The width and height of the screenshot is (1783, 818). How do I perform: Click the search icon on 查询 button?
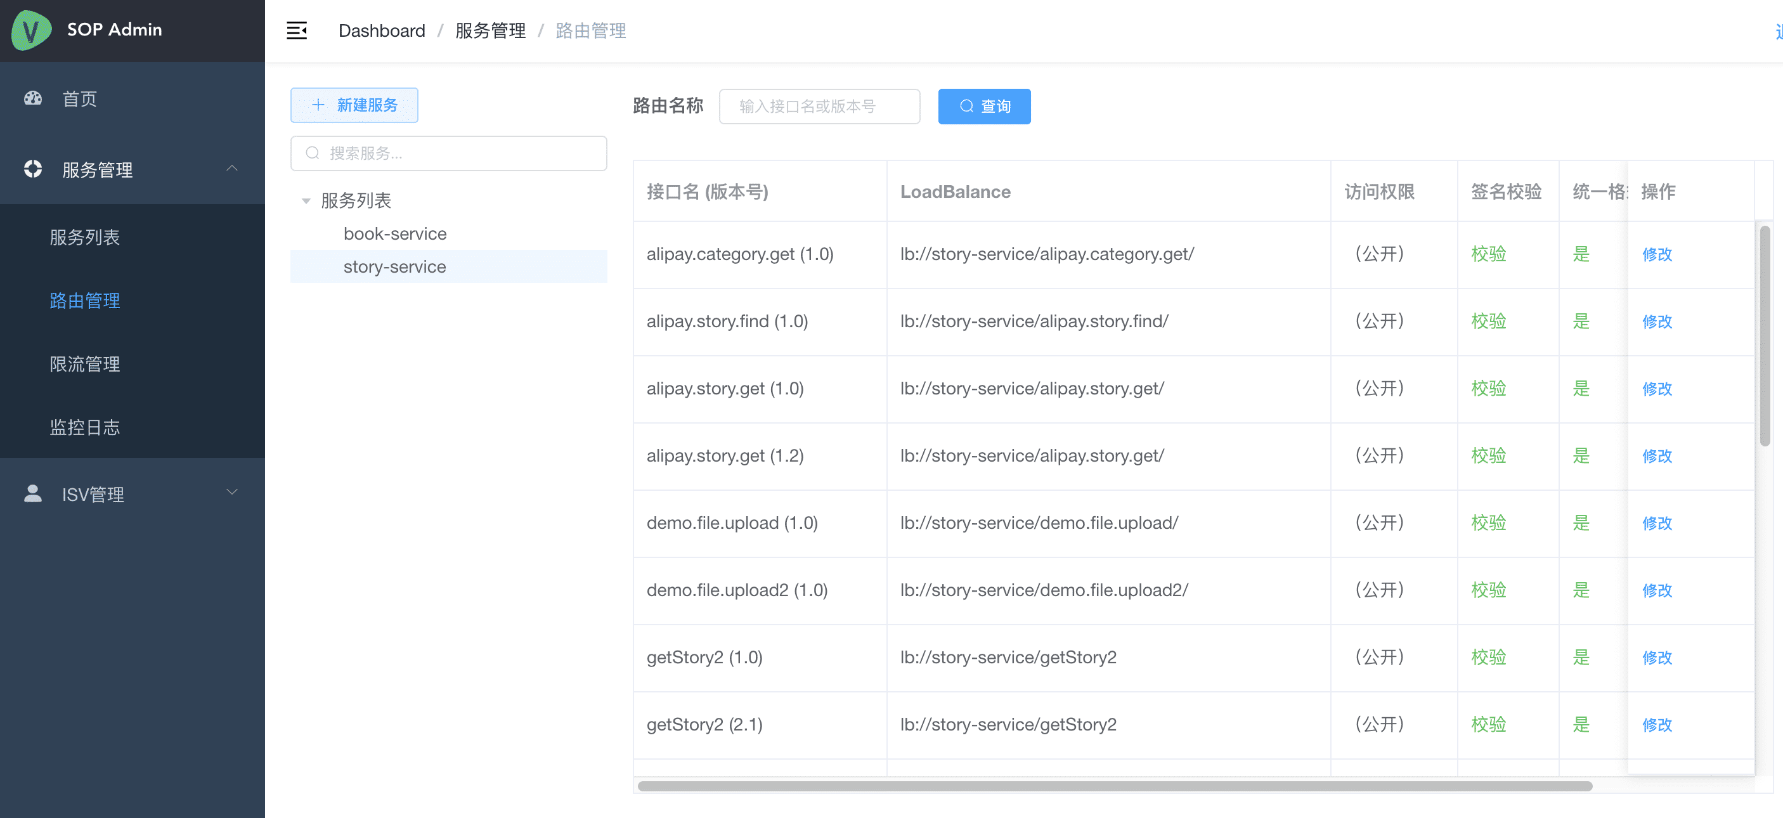point(966,107)
